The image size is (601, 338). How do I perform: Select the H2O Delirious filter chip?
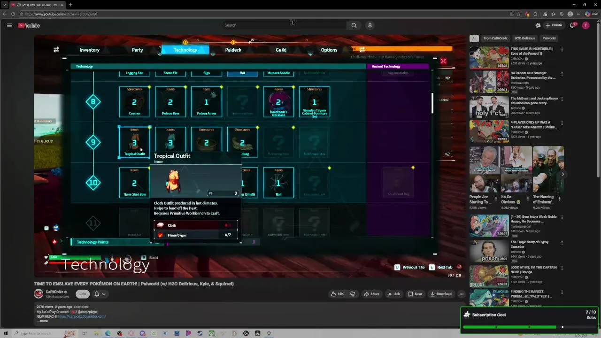coord(524,38)
